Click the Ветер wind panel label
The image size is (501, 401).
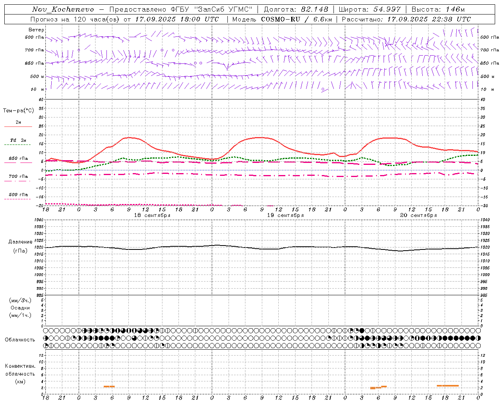pos(36,30)
